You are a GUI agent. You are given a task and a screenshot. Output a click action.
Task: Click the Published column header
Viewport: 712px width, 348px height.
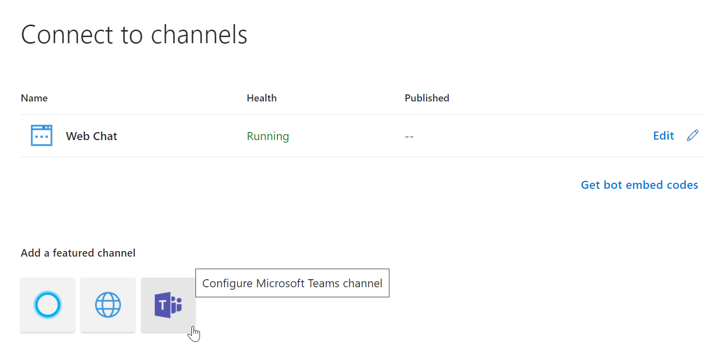pyautogui.click(x=427, y=98)
